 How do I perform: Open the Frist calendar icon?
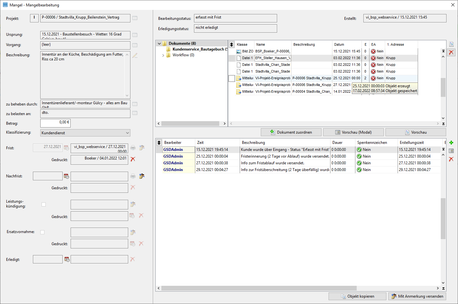point(66,148)
